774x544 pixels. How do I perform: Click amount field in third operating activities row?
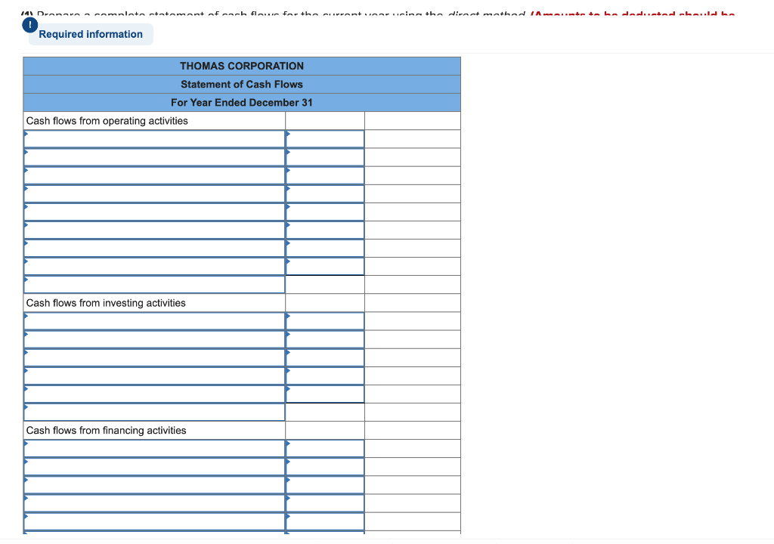(x=325, y=176)
